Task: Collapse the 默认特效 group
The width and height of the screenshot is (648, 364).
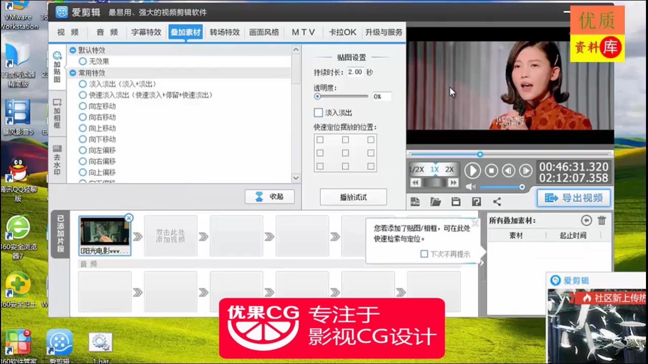Action: point(73,50)
